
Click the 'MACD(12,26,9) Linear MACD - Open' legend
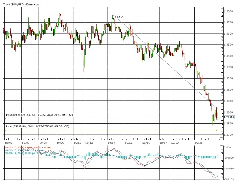coord(27,148)
